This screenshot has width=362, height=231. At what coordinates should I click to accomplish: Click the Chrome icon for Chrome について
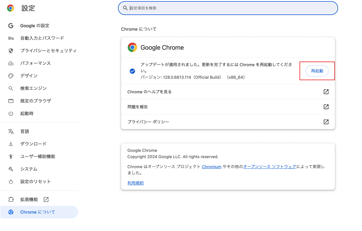tap(11, 212)
